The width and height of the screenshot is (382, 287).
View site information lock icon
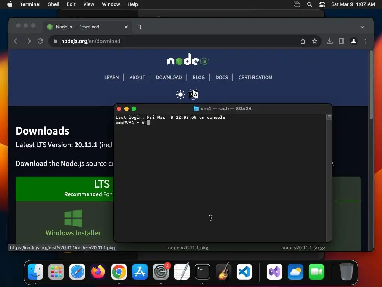pos(55,41)
